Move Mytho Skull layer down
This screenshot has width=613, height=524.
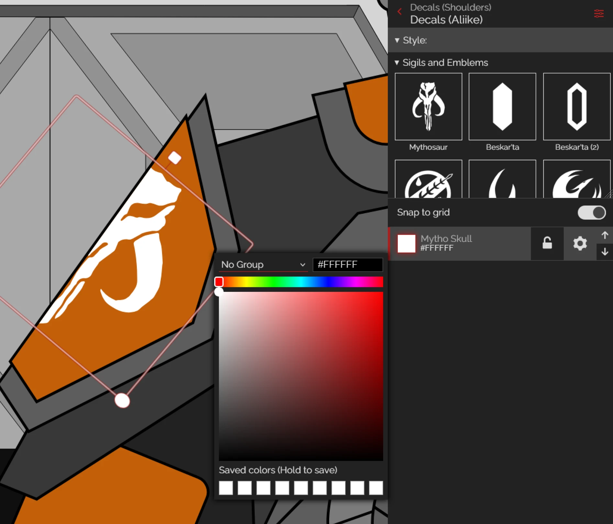point(605,252)
